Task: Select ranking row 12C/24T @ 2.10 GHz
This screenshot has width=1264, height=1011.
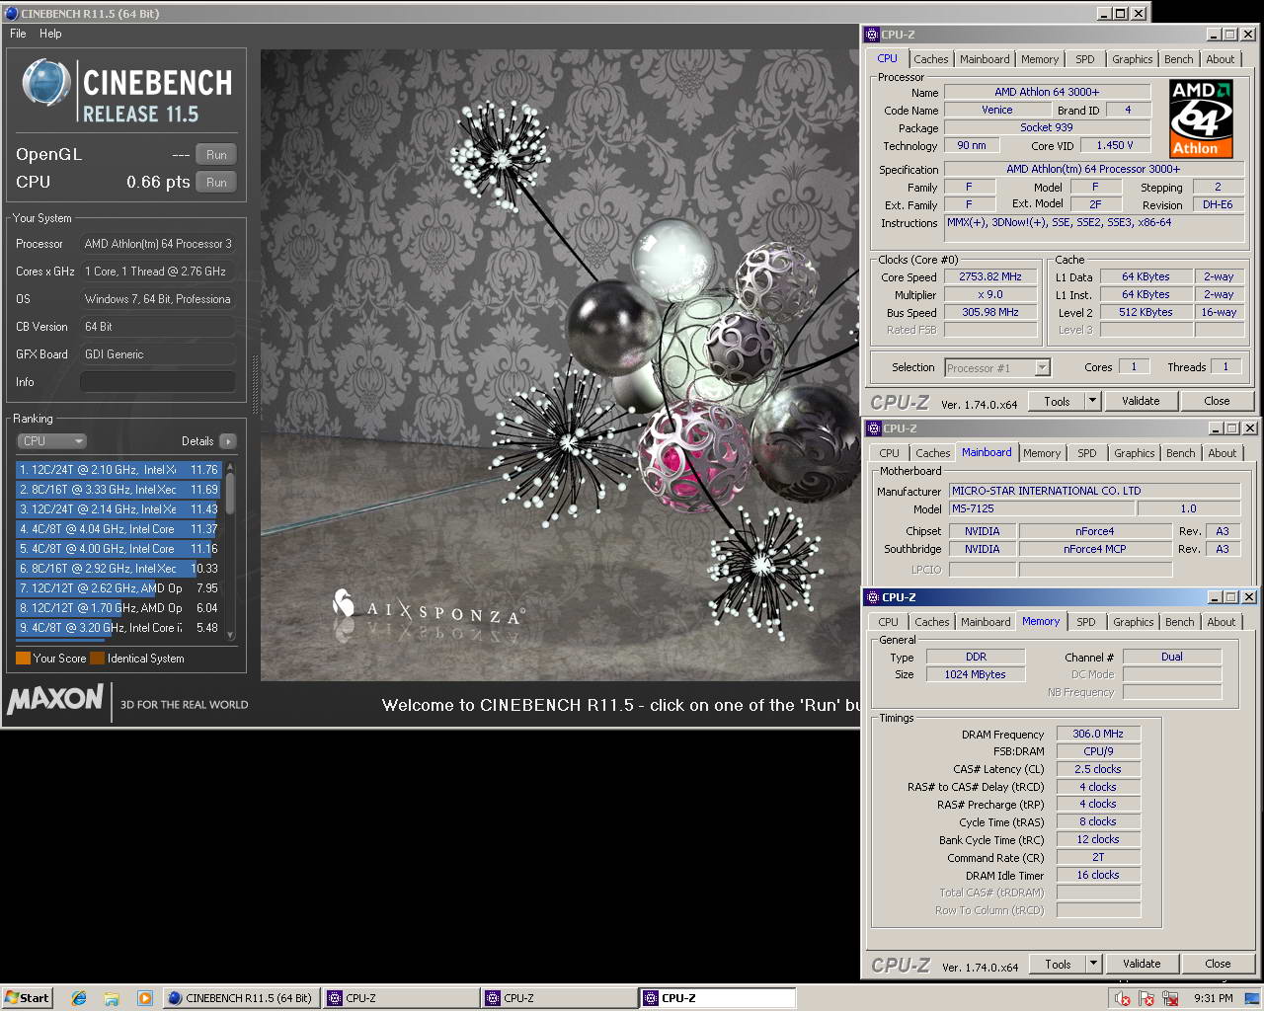Action: (118, 470)
